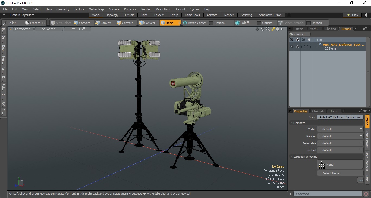
Task: Open Visible default dropdown
Action: pyautogui.click(x=340, y=129)
